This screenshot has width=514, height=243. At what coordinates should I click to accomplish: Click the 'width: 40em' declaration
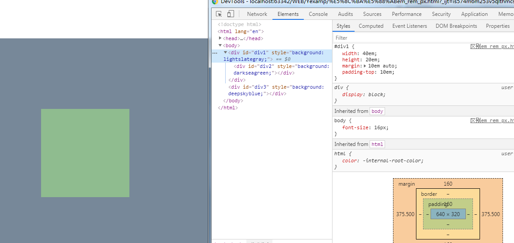pyautogui.click(x=359, y=53)
